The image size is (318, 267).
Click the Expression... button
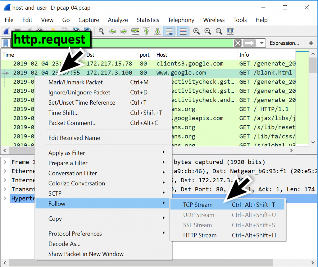pyautogui.click(x=284, y=43)
